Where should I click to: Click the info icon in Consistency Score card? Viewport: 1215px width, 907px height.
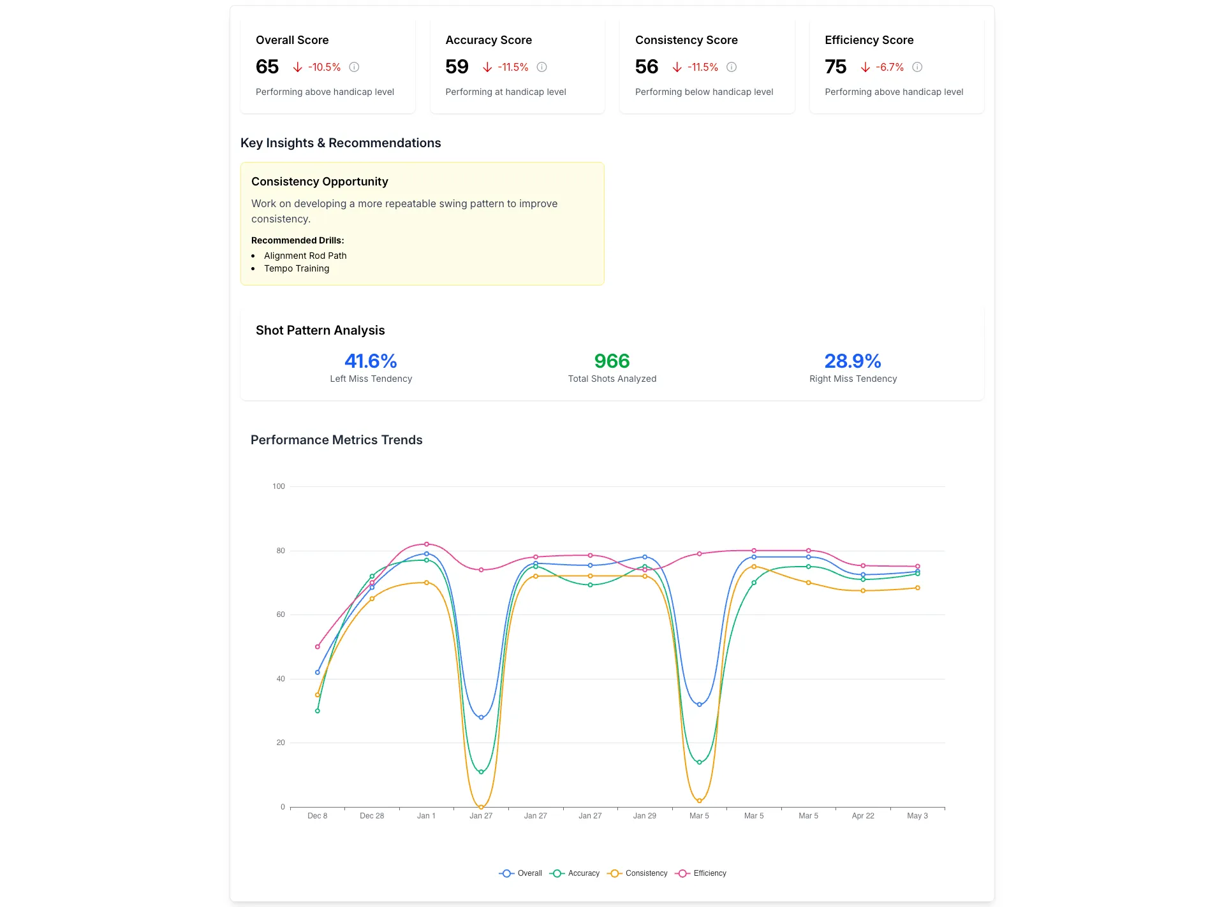click(x=732, y=67)
